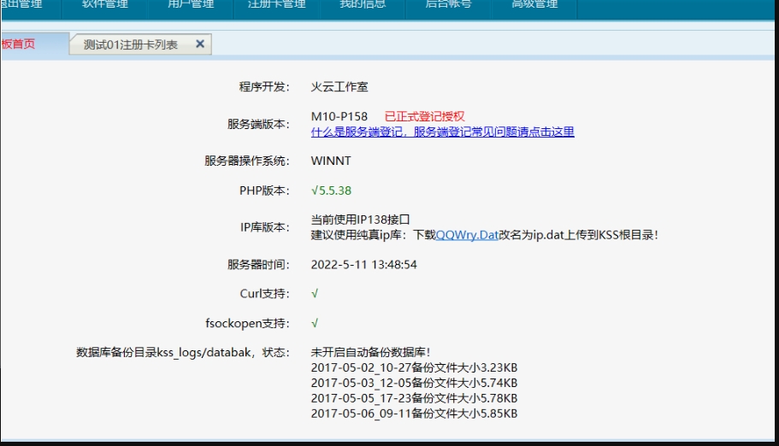Click the server time 2022-5-11 13:48:54
This screenshot has height=446, width=779.
tap(363, 265)
